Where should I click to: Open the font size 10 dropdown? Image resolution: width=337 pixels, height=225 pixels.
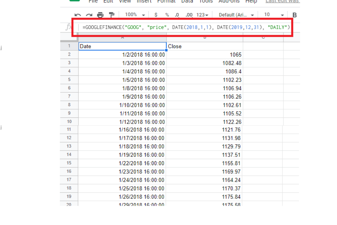point(274,15)
